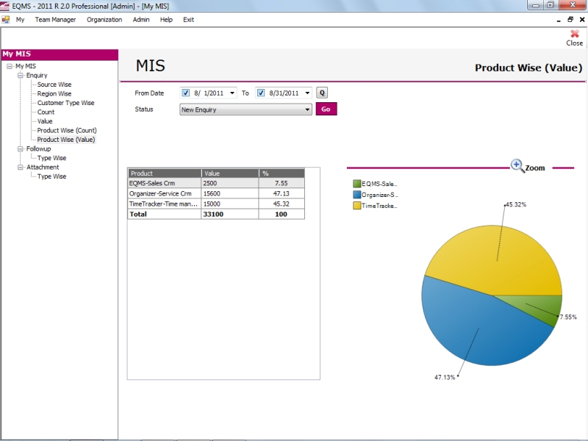588x441 pixels.
Task: Open the To date calendar dropdown
Action: pyautogui.click(x=306, y=93)
